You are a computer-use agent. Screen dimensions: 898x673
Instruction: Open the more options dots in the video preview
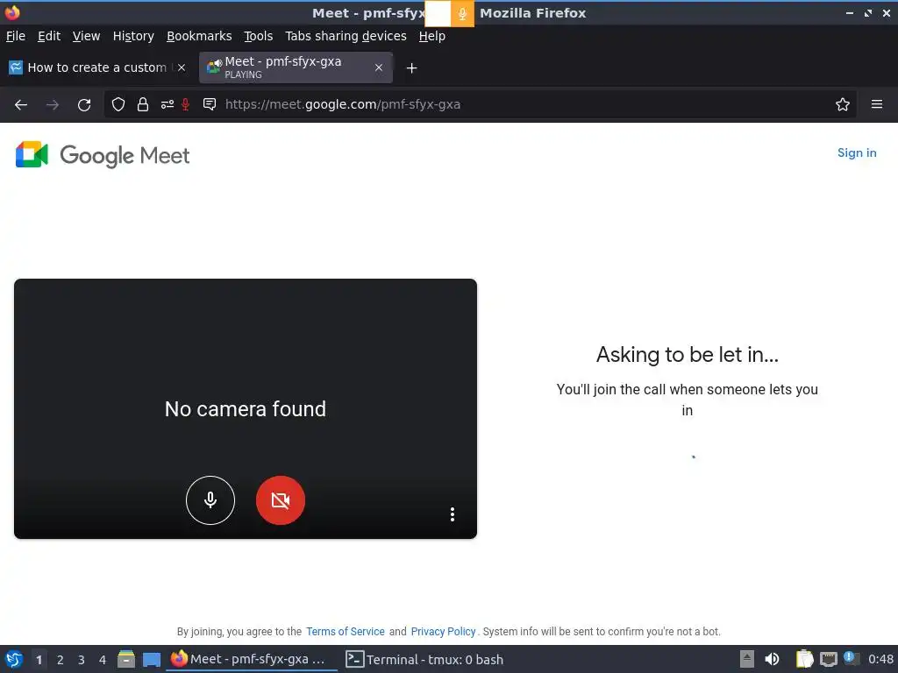tap(453, 514)
